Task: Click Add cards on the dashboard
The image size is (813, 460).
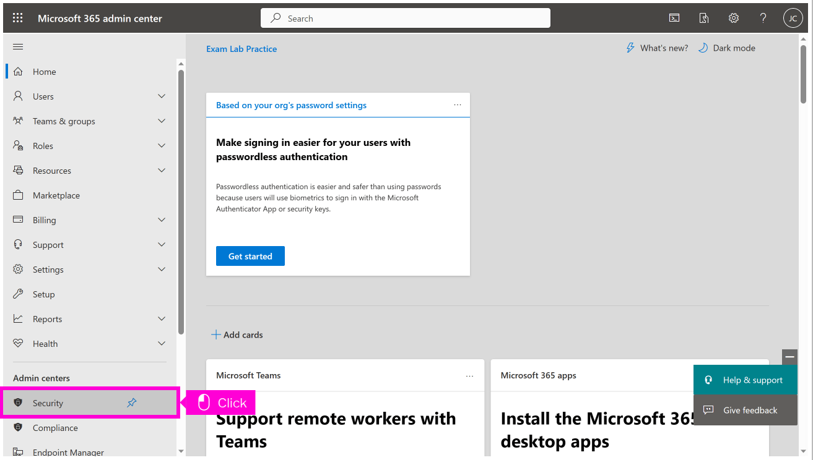Action: (237, 334)
